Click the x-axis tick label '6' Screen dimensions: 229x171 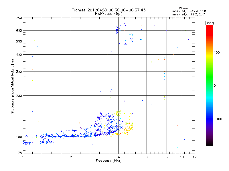(147, 157)
